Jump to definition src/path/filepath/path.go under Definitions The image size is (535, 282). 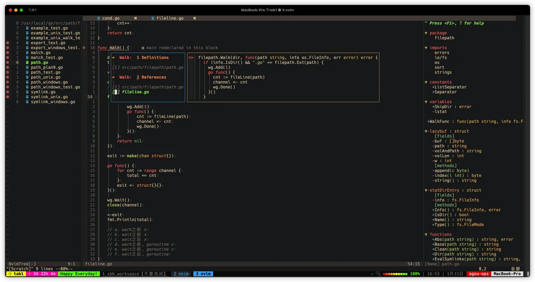click(x=148, y=67)
